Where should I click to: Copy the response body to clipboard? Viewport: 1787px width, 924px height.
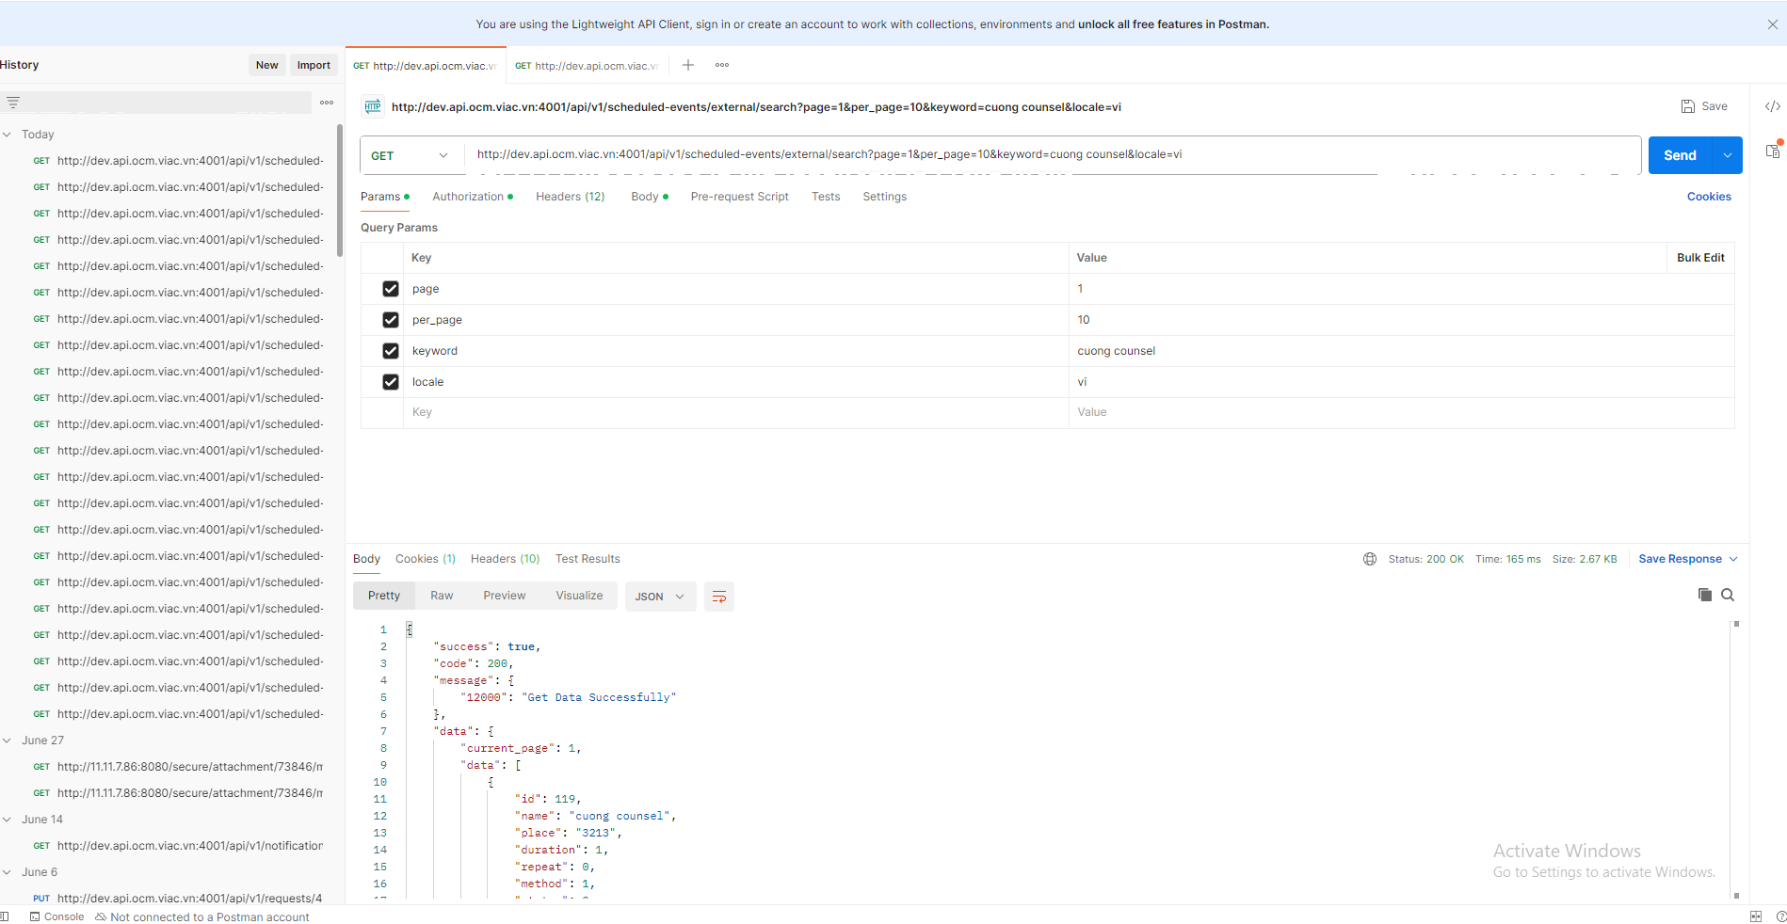click(1705, 595)
